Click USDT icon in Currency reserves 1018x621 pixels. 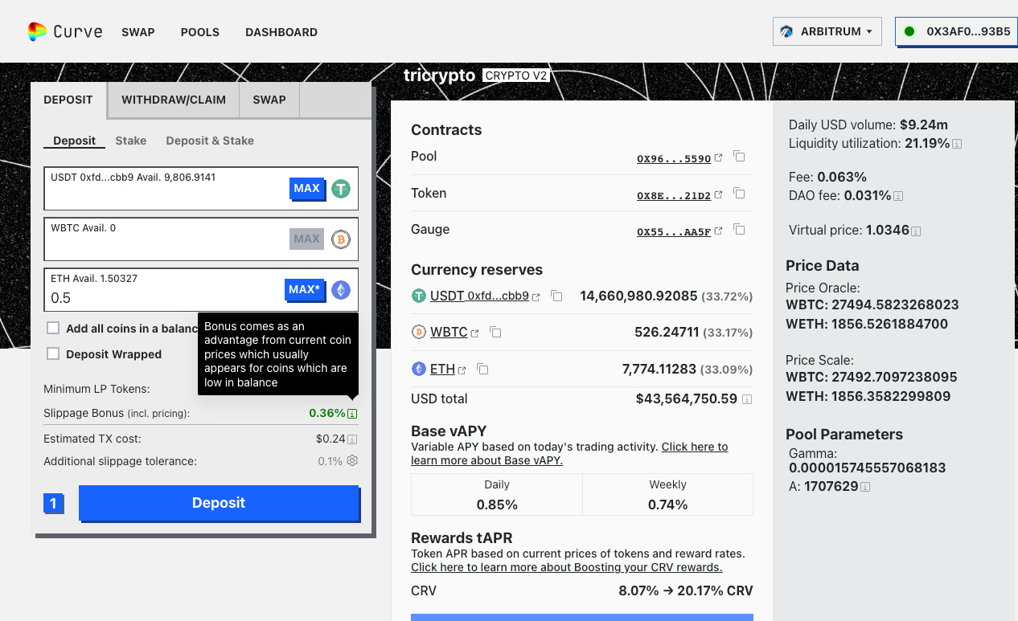tap(418, 296)
